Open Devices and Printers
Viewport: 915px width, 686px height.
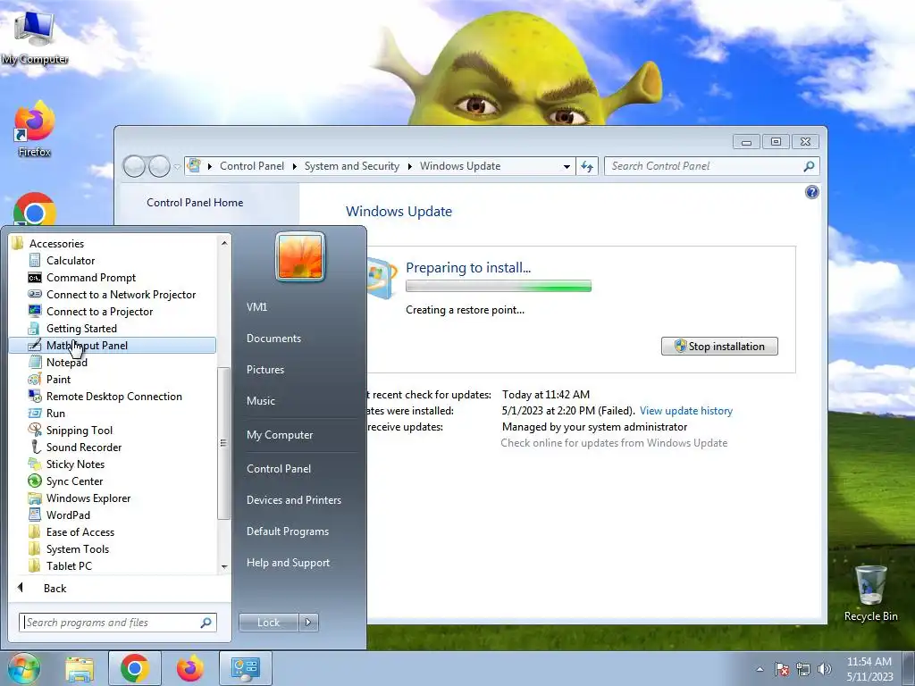(x=293, y=500)
